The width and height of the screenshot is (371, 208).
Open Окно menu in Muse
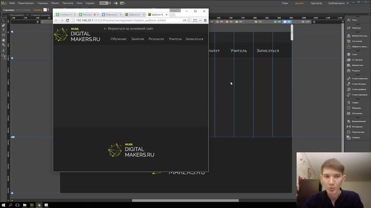click(79, 3)
